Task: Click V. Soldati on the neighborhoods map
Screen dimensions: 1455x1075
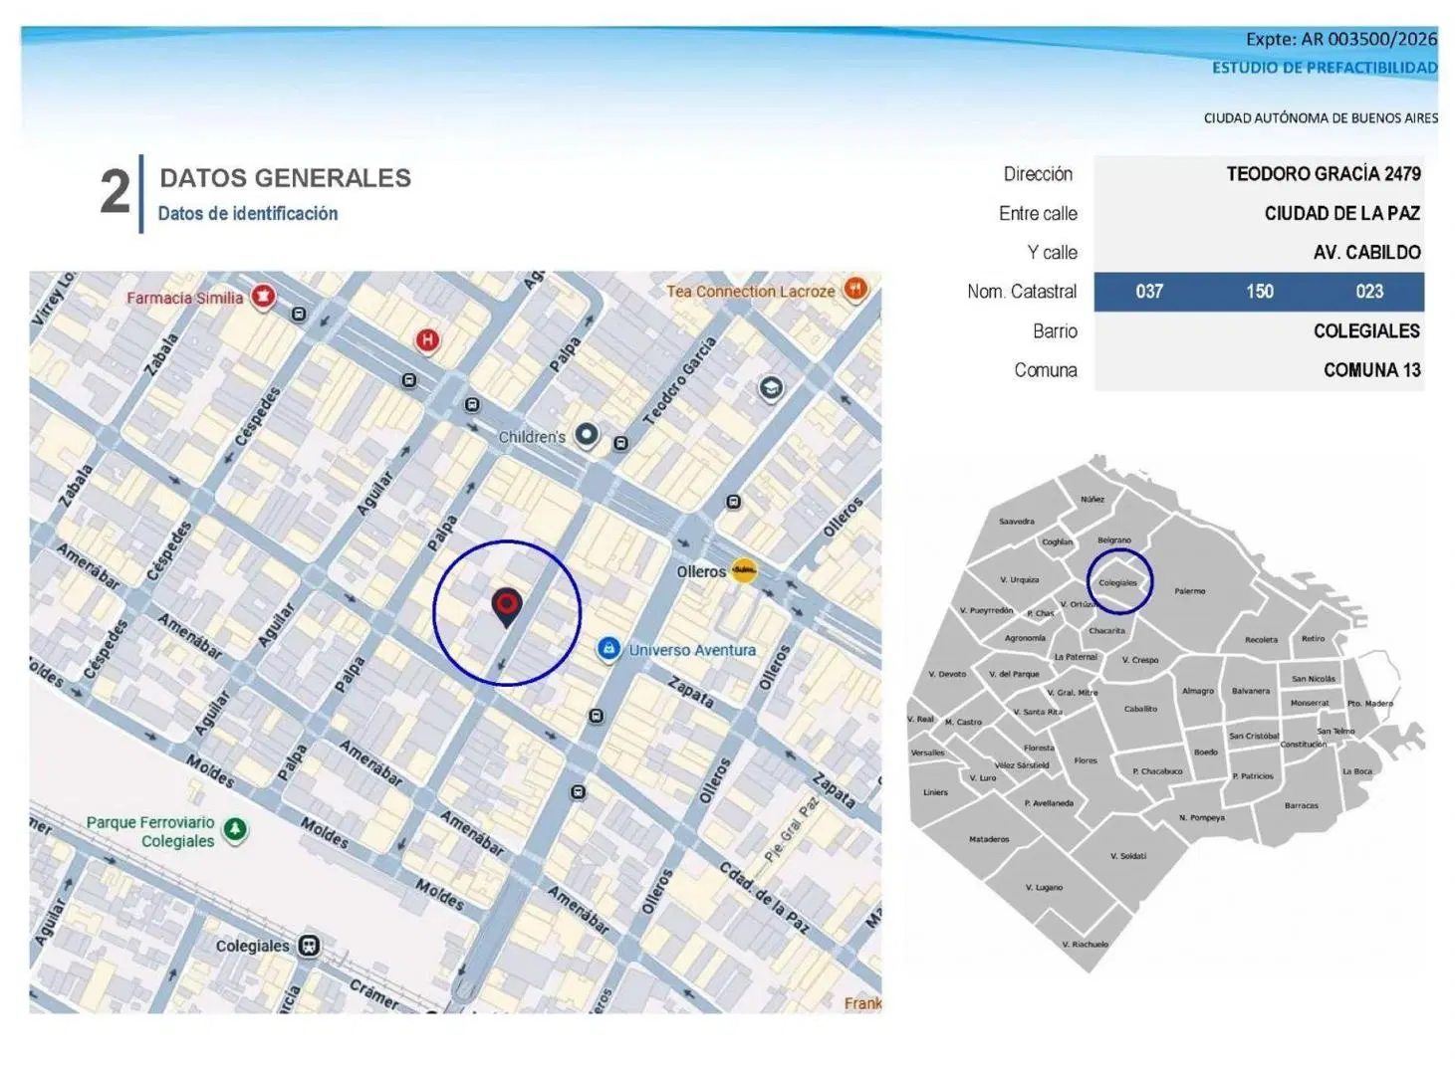Action: click(x=1128, y=856)
